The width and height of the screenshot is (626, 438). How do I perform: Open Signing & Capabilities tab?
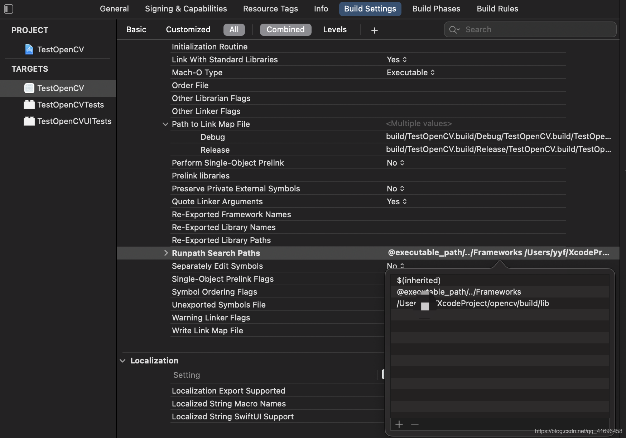point(186,9)
